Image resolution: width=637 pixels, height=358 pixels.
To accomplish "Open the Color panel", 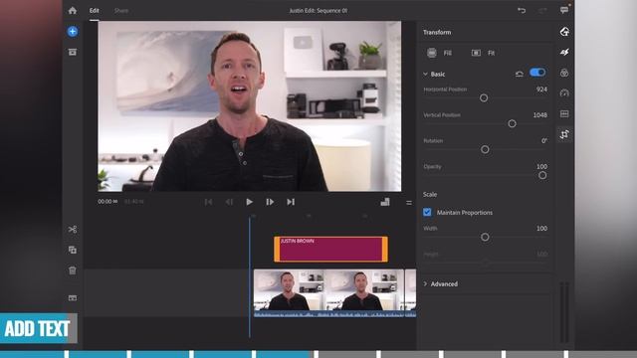I will [564, 73].
